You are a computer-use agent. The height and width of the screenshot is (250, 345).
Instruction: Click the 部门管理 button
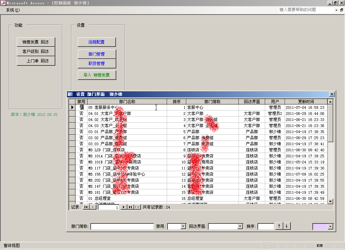pos(97,54)
